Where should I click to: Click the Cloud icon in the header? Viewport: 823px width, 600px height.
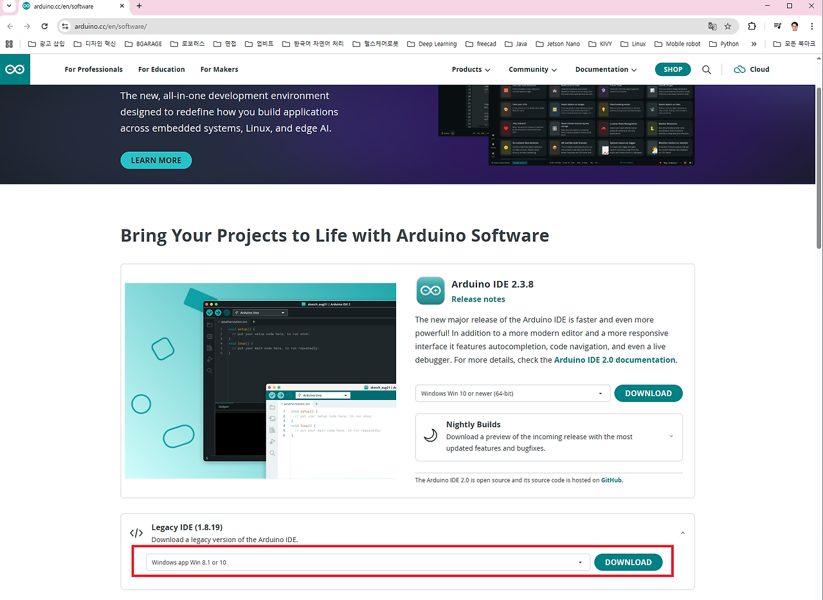pyautogui.click(x=739, y=69)
